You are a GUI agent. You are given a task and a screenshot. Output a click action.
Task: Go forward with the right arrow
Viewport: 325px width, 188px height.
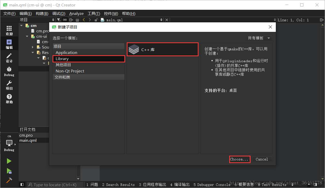90,20
